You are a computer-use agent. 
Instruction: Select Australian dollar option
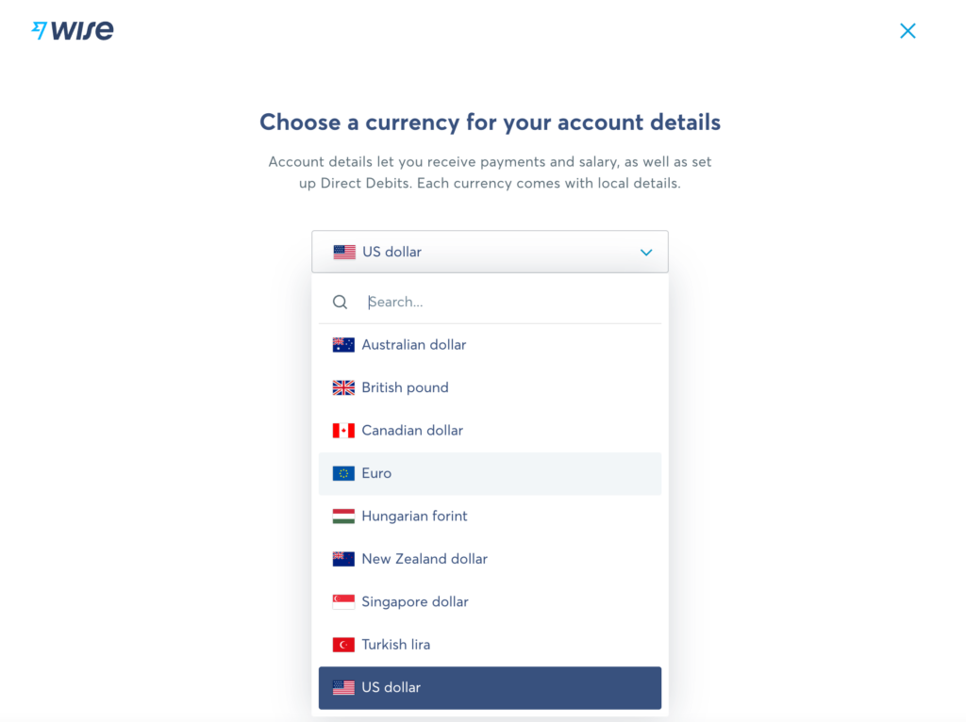[x=490, y=345]
